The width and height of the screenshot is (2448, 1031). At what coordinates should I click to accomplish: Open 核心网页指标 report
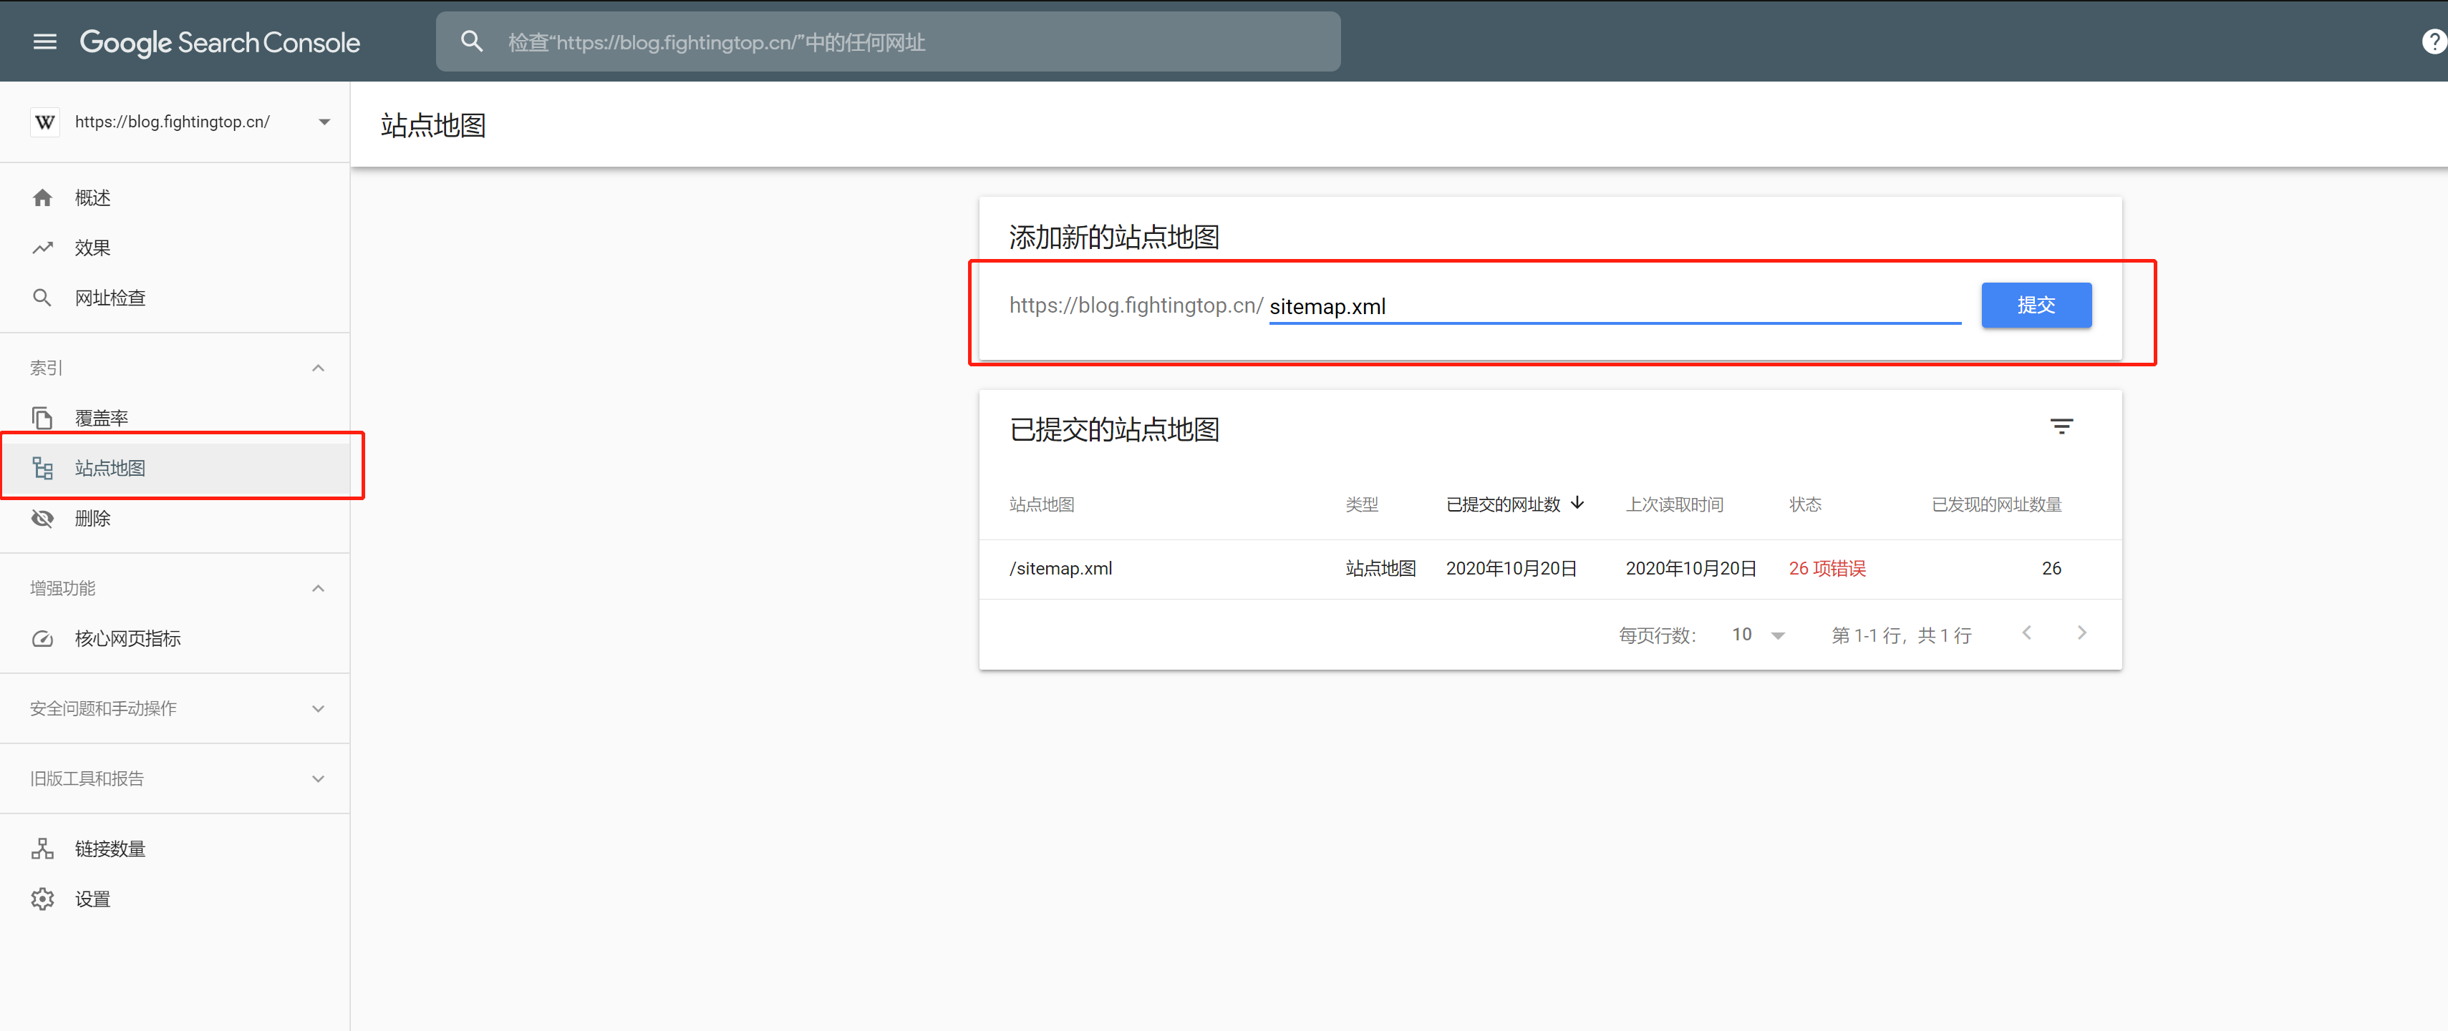pyautogui.click(x=175, y=639)
